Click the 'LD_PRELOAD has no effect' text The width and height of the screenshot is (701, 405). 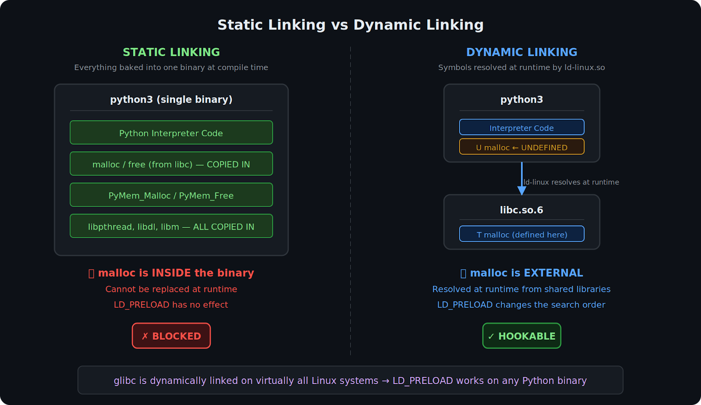point(171,305)
